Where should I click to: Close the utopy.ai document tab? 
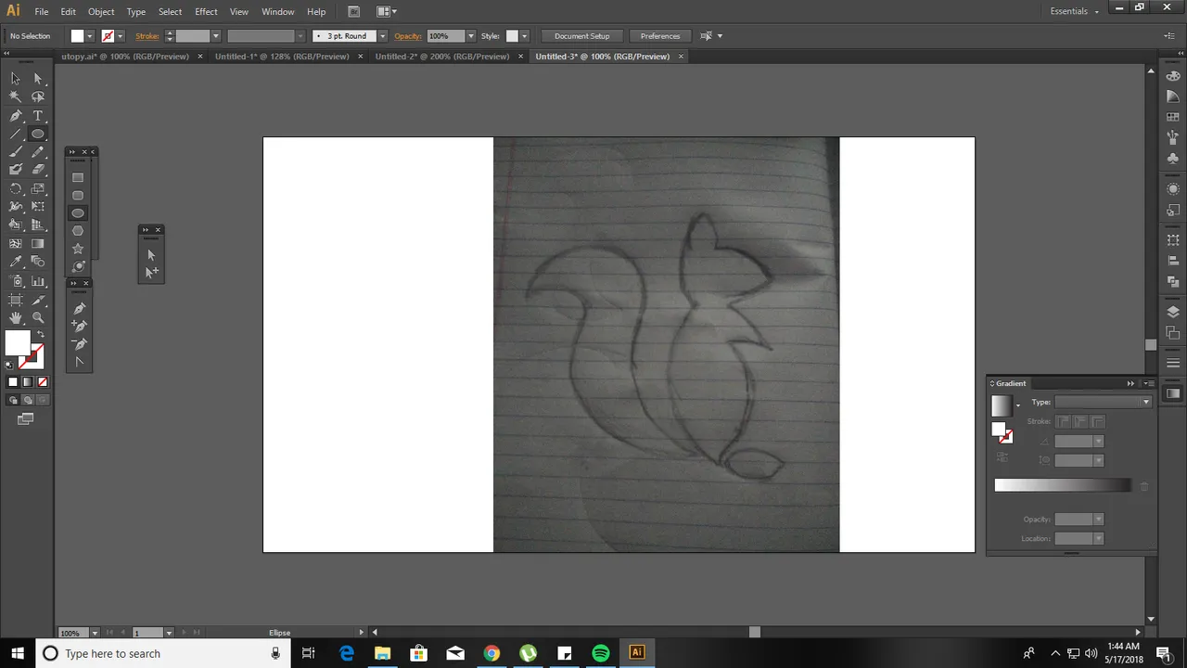(x=200, y=57)
